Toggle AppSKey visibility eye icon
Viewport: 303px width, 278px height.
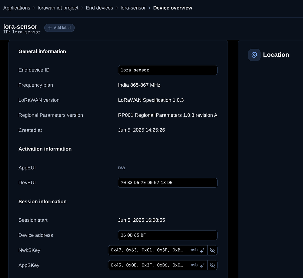tap(212, 265)
